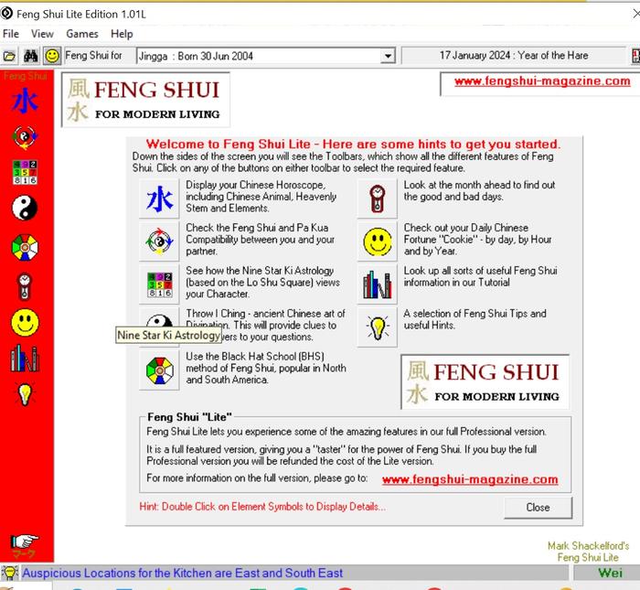Image resolution: width=640 pixels, height=590 pixels.
Task: Close the welcome hints dialog
Action: tap(538, 507)
